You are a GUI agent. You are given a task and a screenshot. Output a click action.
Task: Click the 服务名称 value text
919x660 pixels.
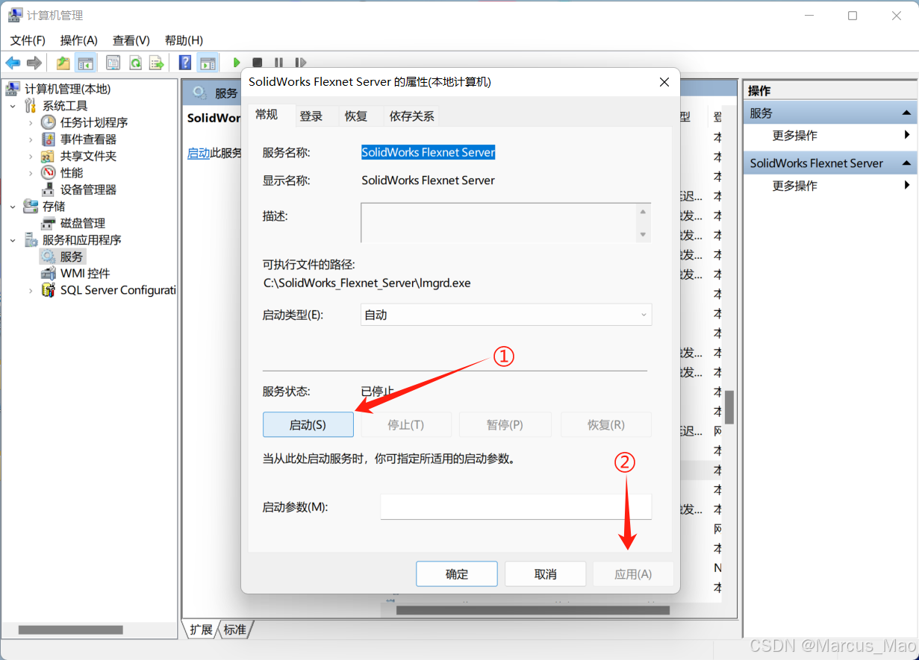(429, 152)
